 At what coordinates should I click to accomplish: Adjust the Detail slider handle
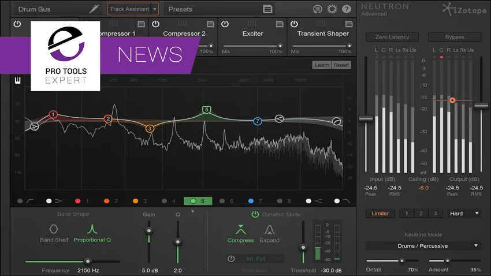point(402,260)
